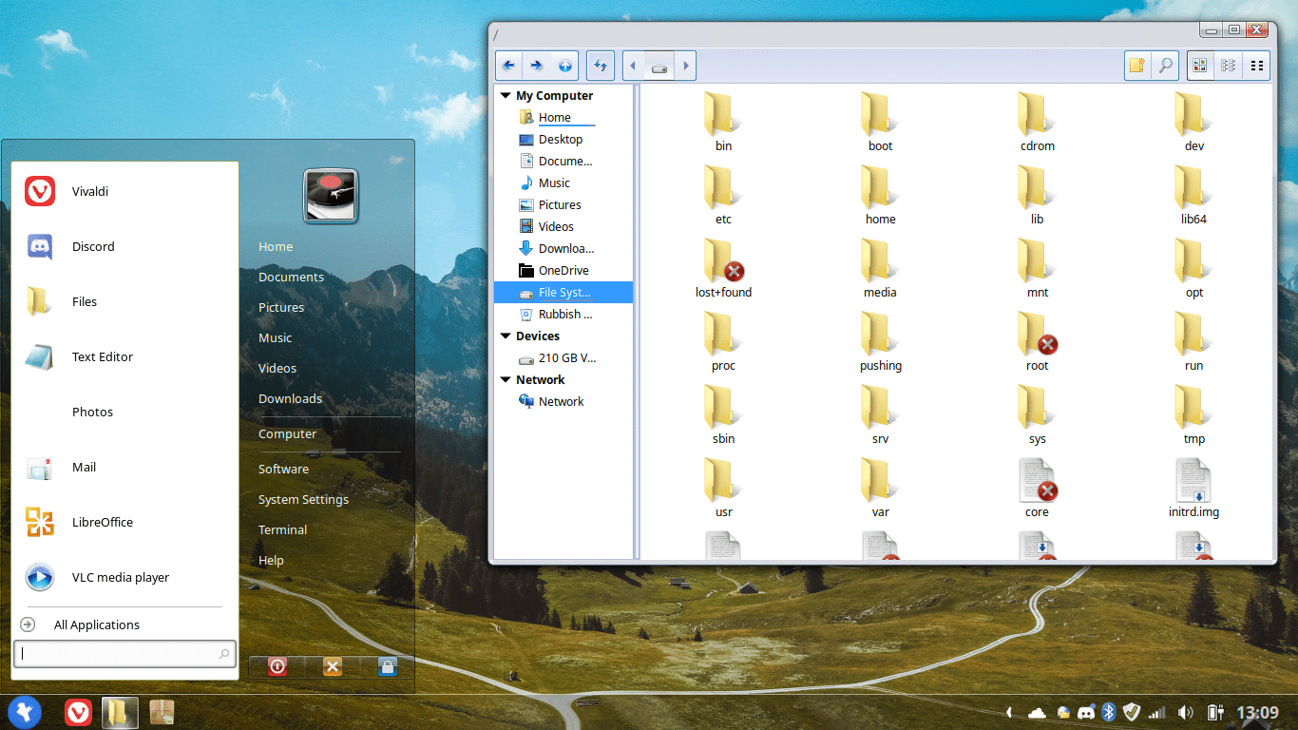Image resolution: width=1298 pixels, height=730 pixels.
Task: Open System Settings from menu
Action: [x=303, y=500]
